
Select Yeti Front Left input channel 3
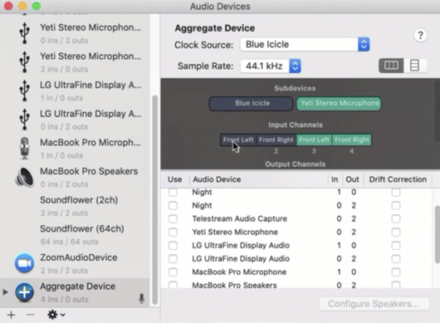pyautogui.click(x=315, y=139)
